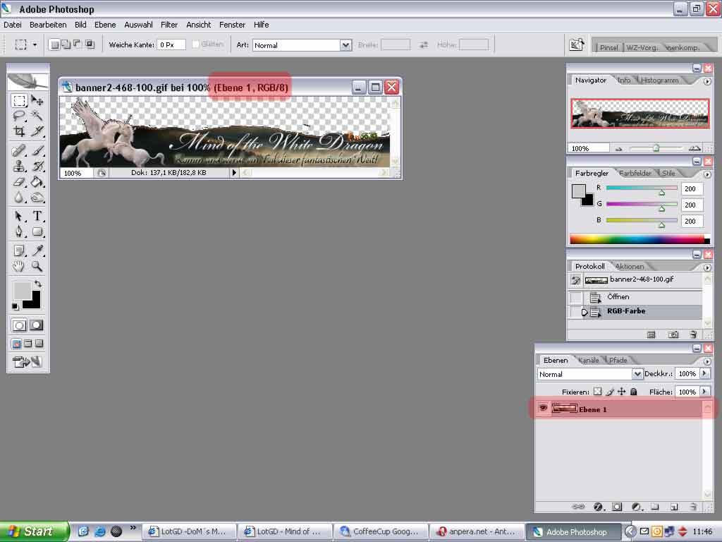Image resolution: width=722 pixels, height=542 pixels.
Task: Open the layer blend mode Normal dropdown
Action: click(x=637, y=374)
